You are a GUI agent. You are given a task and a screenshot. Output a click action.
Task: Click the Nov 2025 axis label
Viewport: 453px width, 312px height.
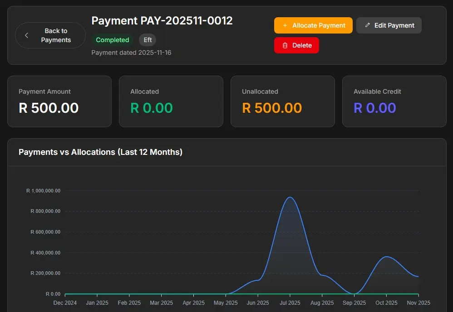pyautogui.click(x=418, y=302)
